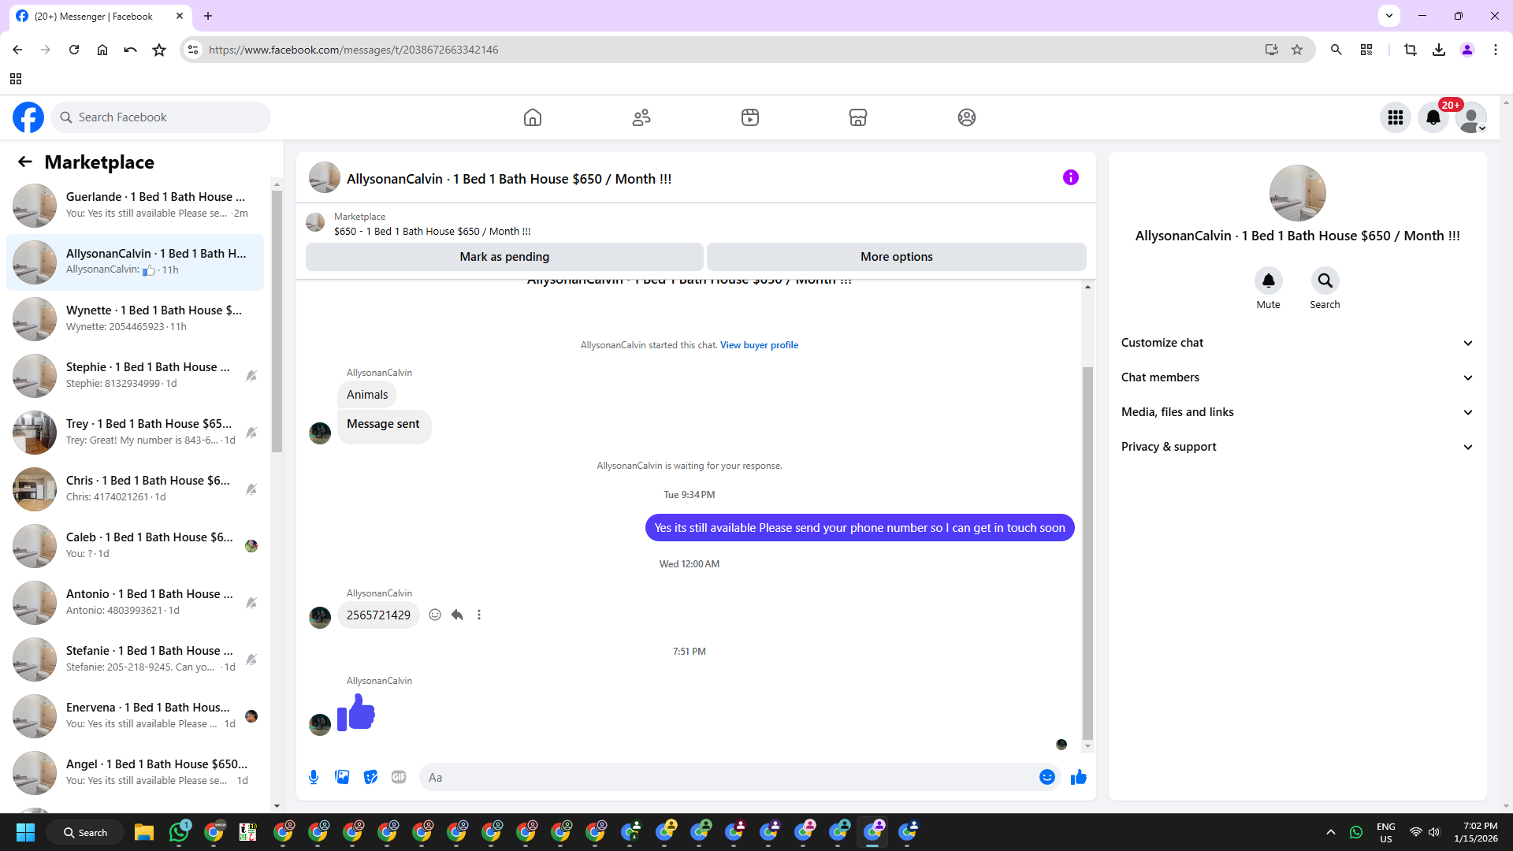
Task: Open WhatsApp from the taskbar
Action: (x=179, y=832)
